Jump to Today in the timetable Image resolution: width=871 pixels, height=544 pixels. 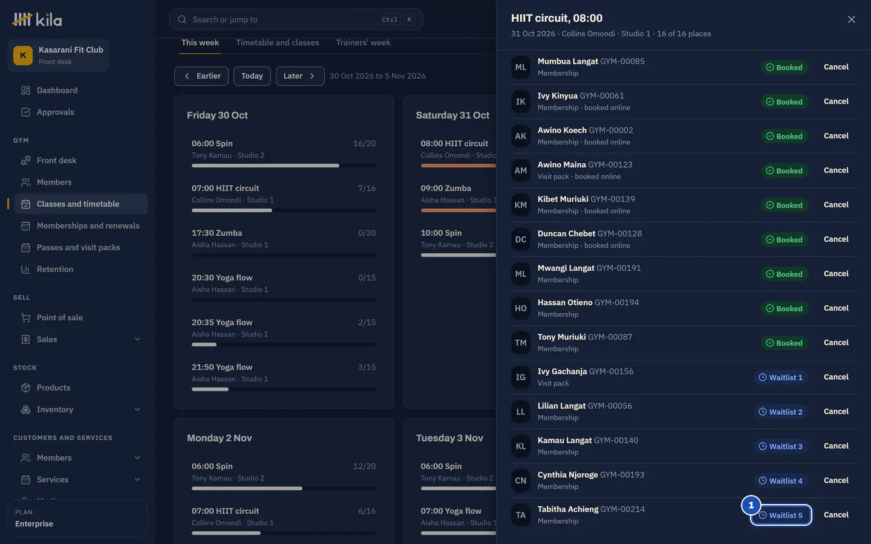[x=252, y=76]
